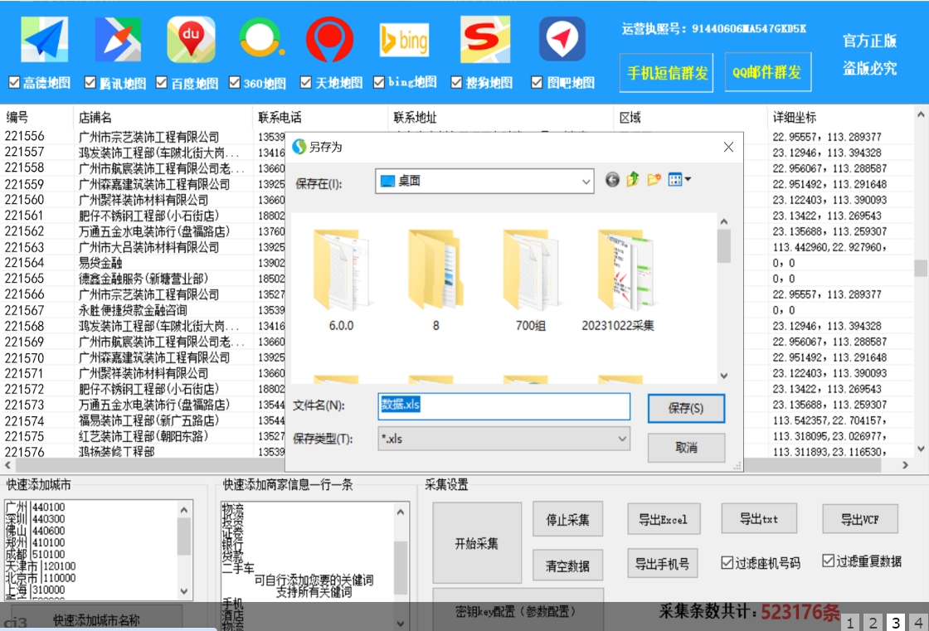The height and width of the screenshot is (631, 929).
Task: Uncheck 高德地图 checkbox
Action: pos(15,82)
